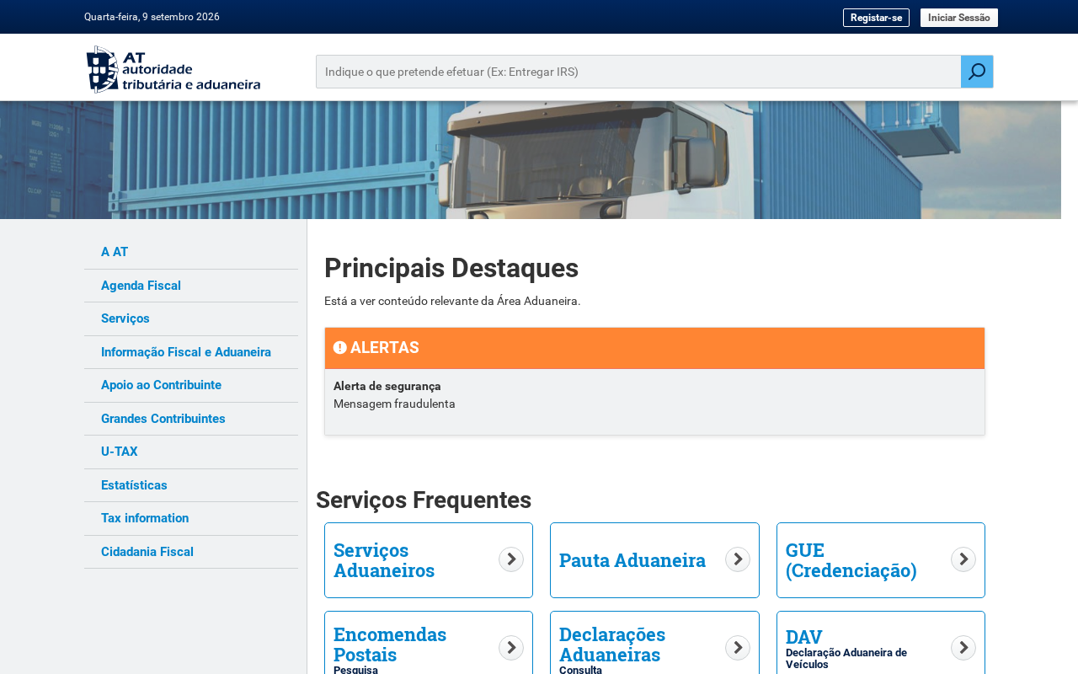This screenshot has height=674, width=1078.
Task: Click the arrow icon on Declarações Aduaneiras card
Action: (738, 648)
